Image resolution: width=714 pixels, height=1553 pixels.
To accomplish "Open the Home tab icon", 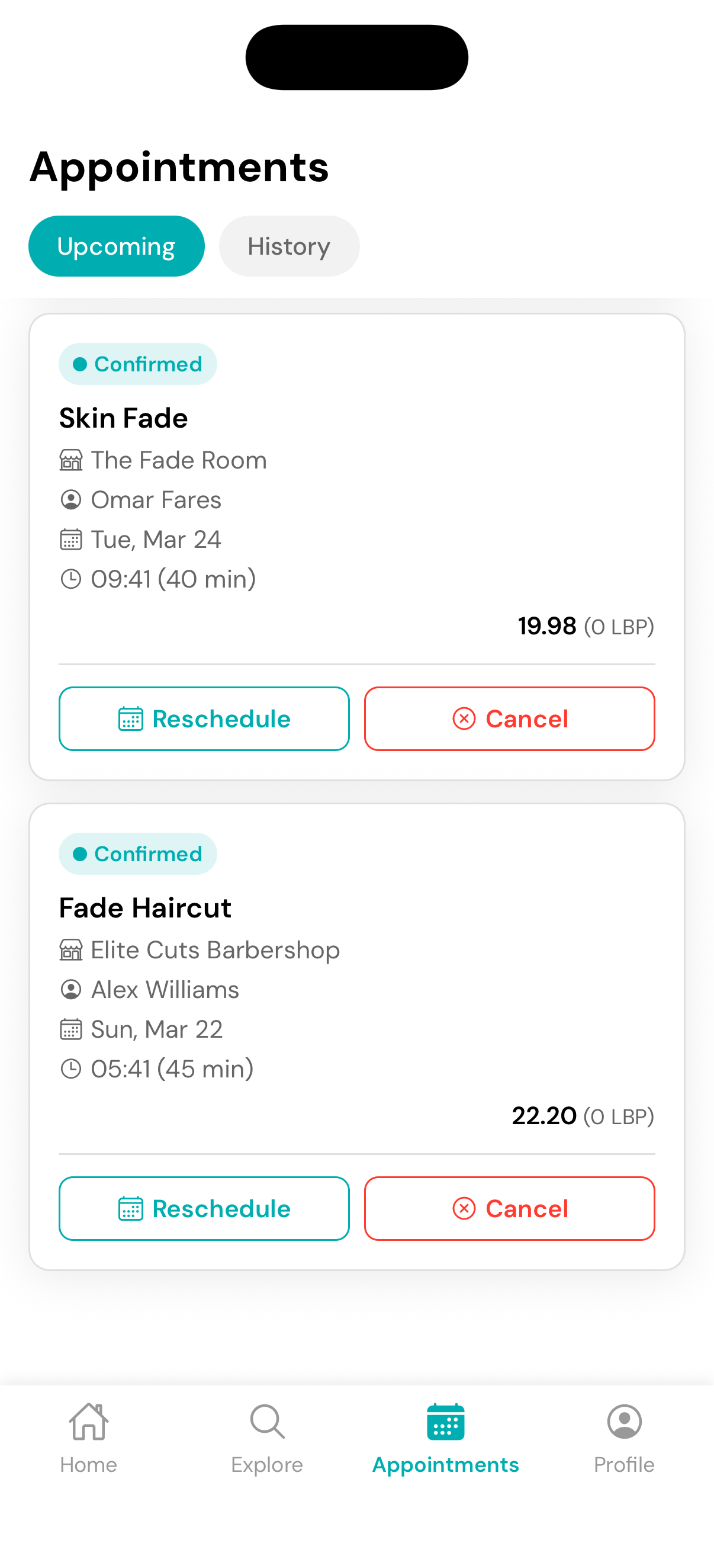I will (89, 1422).
